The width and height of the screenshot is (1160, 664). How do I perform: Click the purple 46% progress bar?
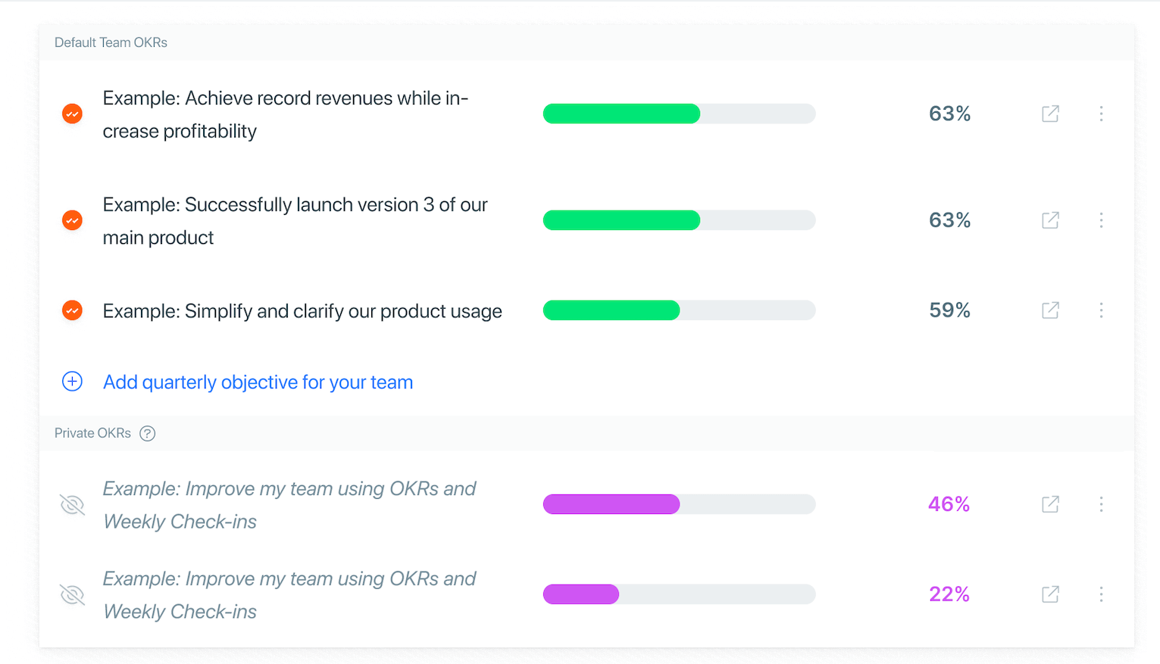tap(679, 504)
